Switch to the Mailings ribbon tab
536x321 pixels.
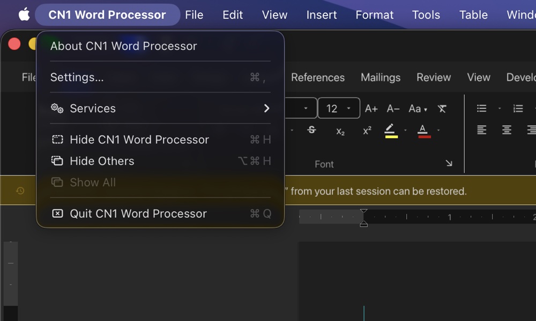[x=381, y=78]
